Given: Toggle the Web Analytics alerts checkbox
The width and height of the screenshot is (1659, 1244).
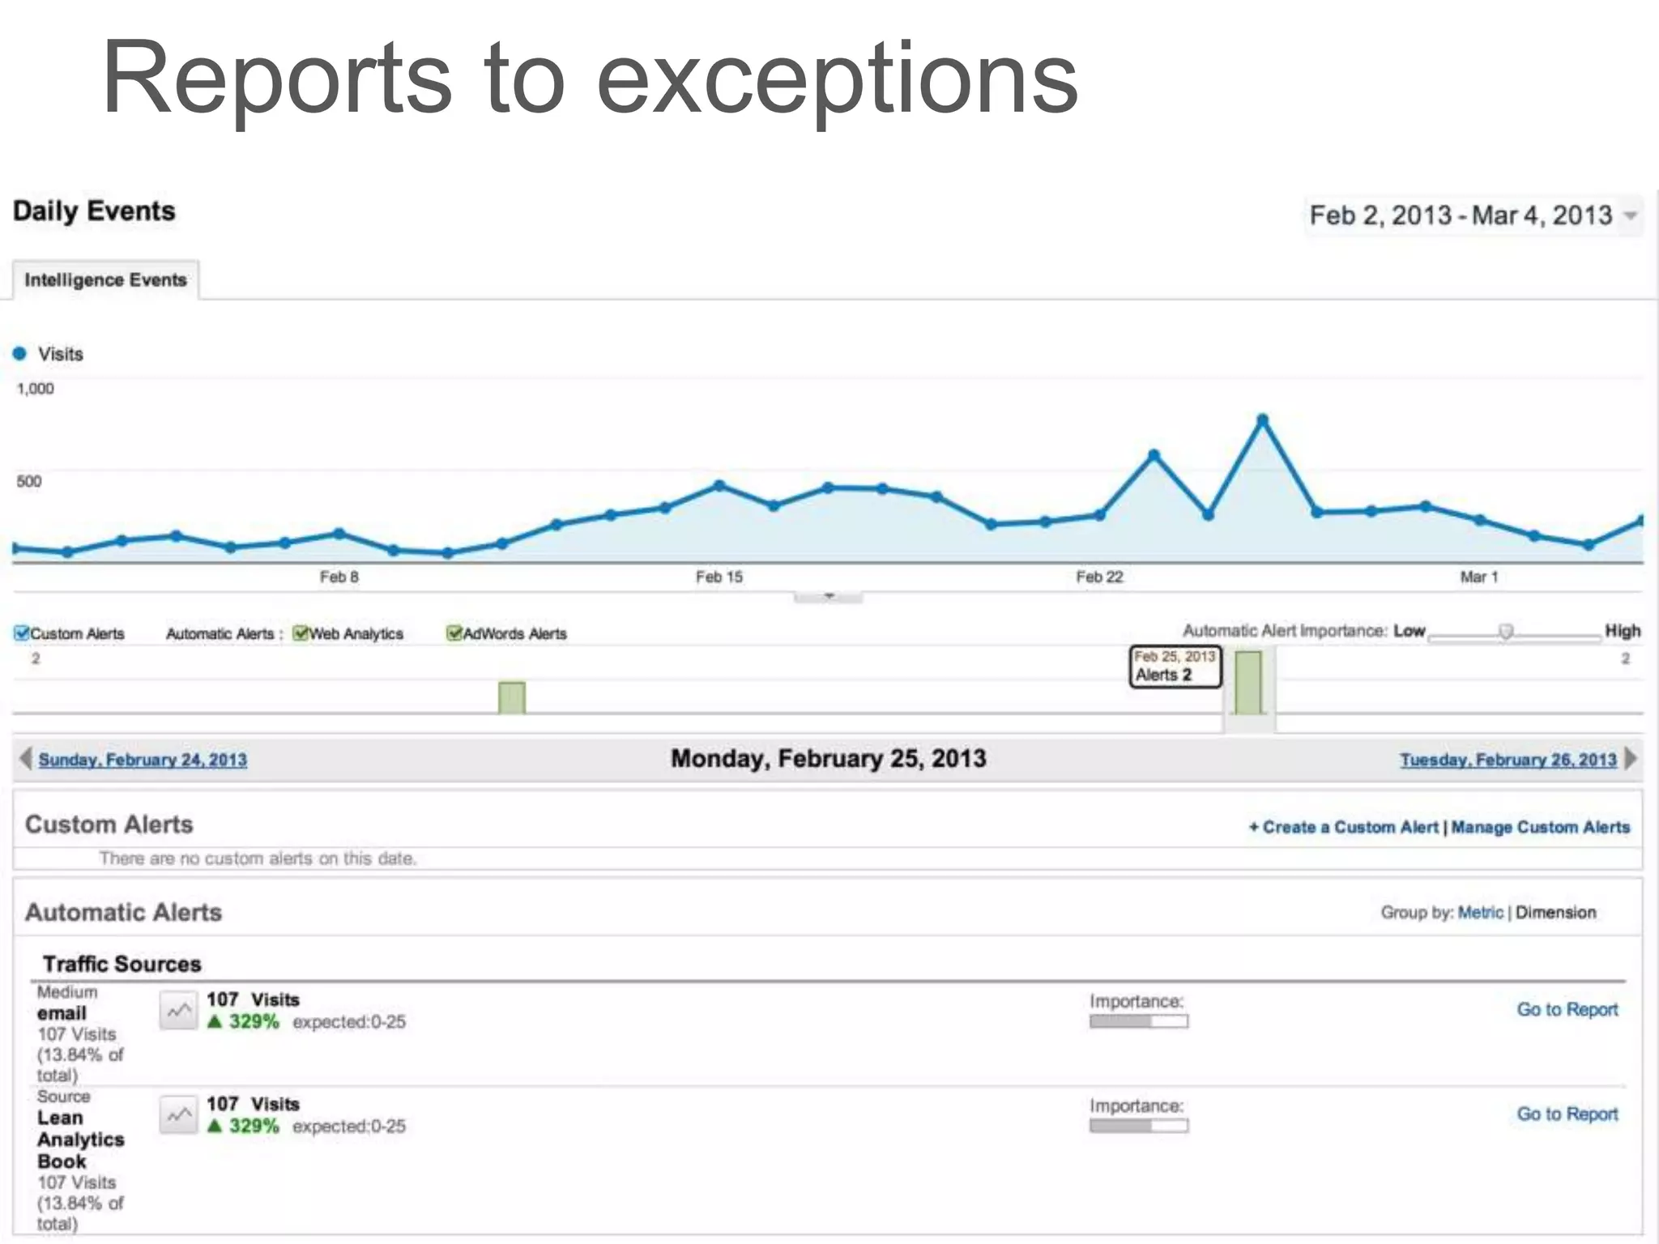Looking at the screenshot, I should click(x=301, y=633).
